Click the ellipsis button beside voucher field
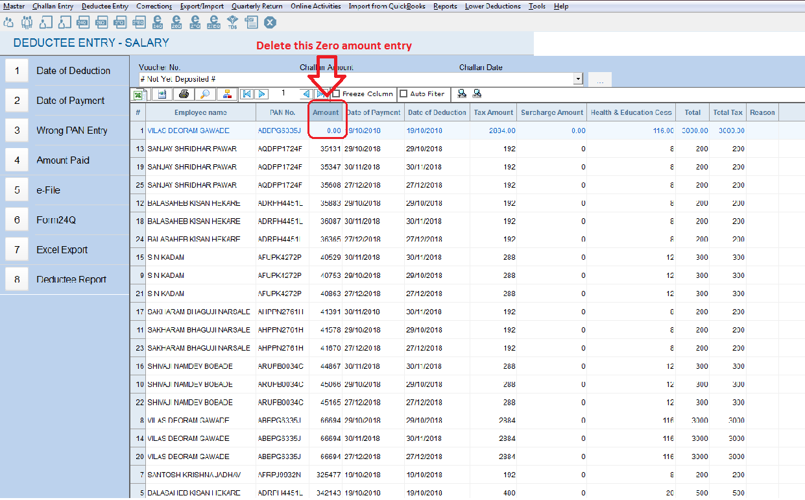The image size is (805, 500). point(600,79)
